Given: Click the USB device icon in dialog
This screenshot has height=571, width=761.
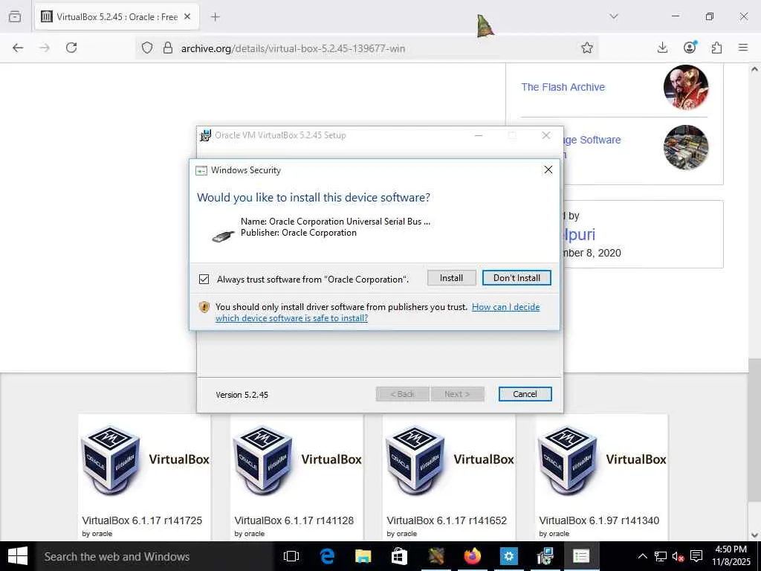Looking at the screenshot, I should pyautogui.click(x=223, y=235).
